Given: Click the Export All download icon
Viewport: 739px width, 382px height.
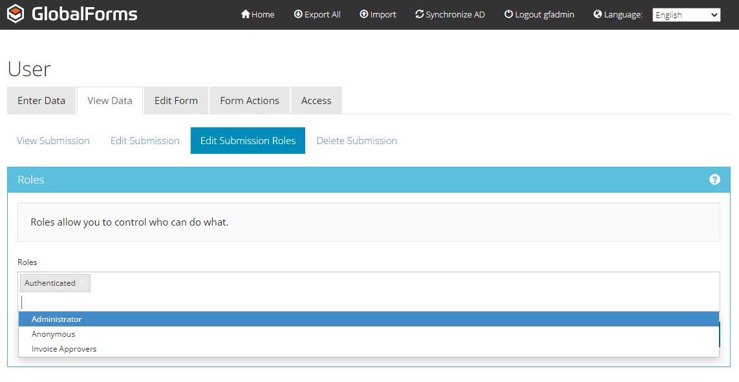Looking at the screenshot, I should tap(298, 14).
